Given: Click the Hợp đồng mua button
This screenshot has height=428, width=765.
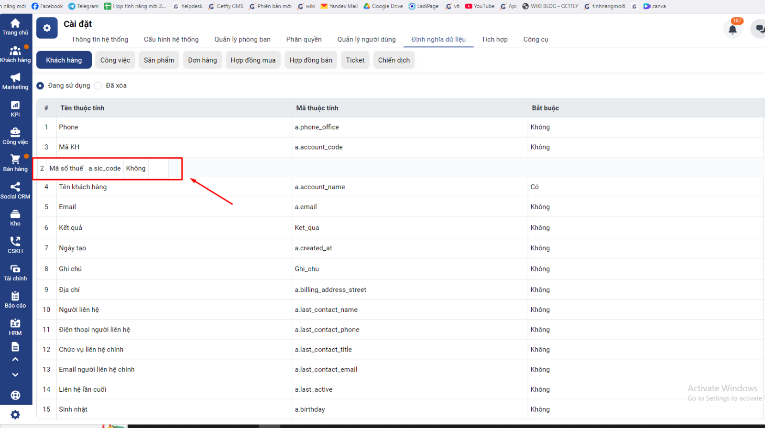Looking at the screenshot, I should coord(253,60).
